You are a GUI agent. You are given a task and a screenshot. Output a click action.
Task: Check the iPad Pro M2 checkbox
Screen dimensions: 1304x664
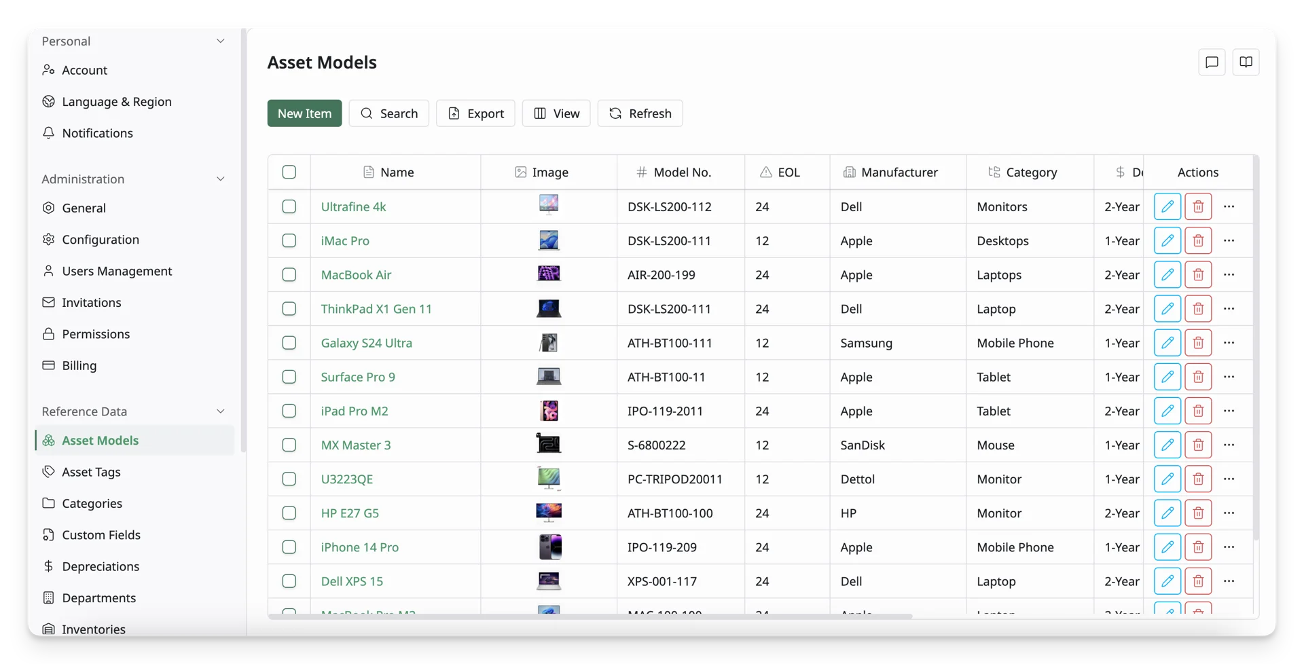289,411
